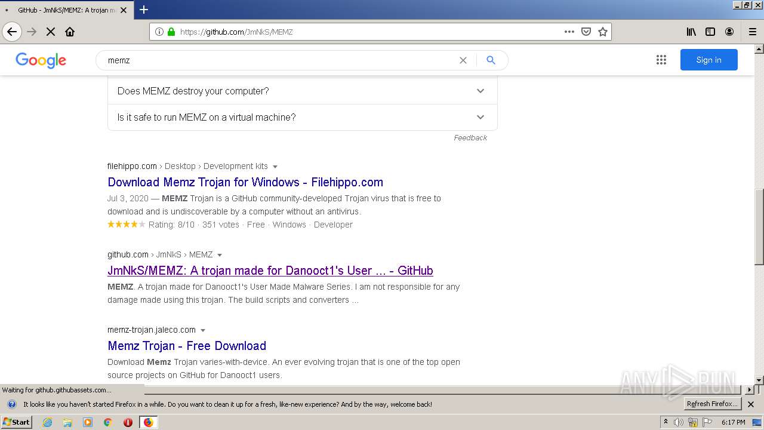Click the vertical scrollbar thumb
Screen dimensions: 764x430
pyautogui.click(x=759, y=227)
